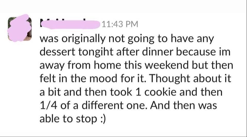Click the word "originally" in the message
This screenshot has height=137, width=247.
tap(84, 39)
